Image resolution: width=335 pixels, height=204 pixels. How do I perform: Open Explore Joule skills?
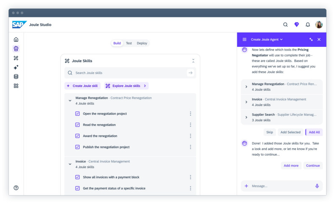[x=126, y=86]
